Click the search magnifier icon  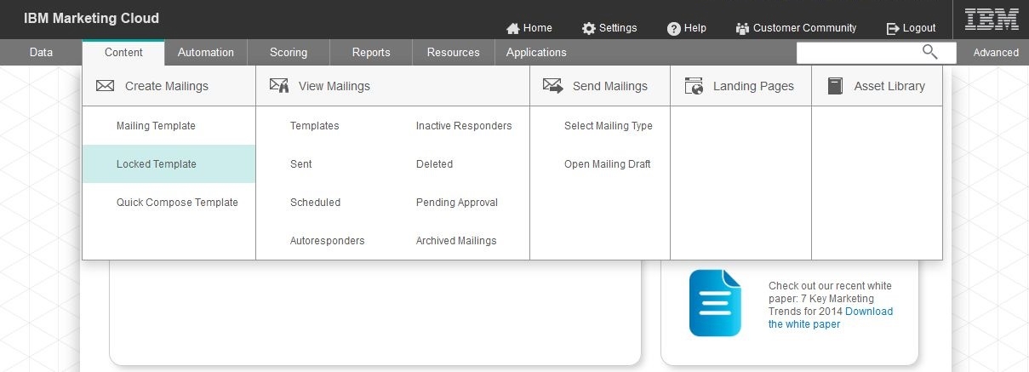[930, 53]
